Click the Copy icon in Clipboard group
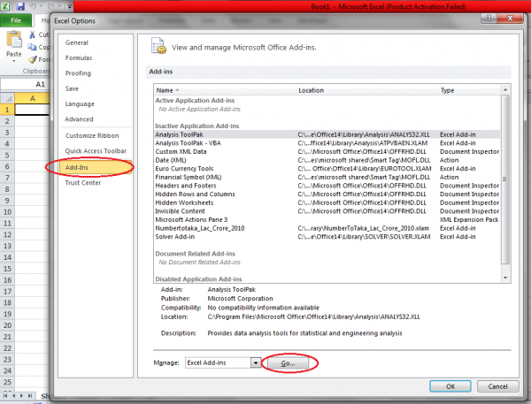This screenshot has width=531, height=404. click(32, 47)
